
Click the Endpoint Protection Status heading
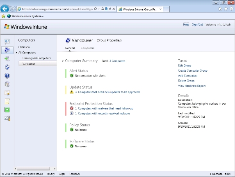pyautogui.click(x=91, y=103)
